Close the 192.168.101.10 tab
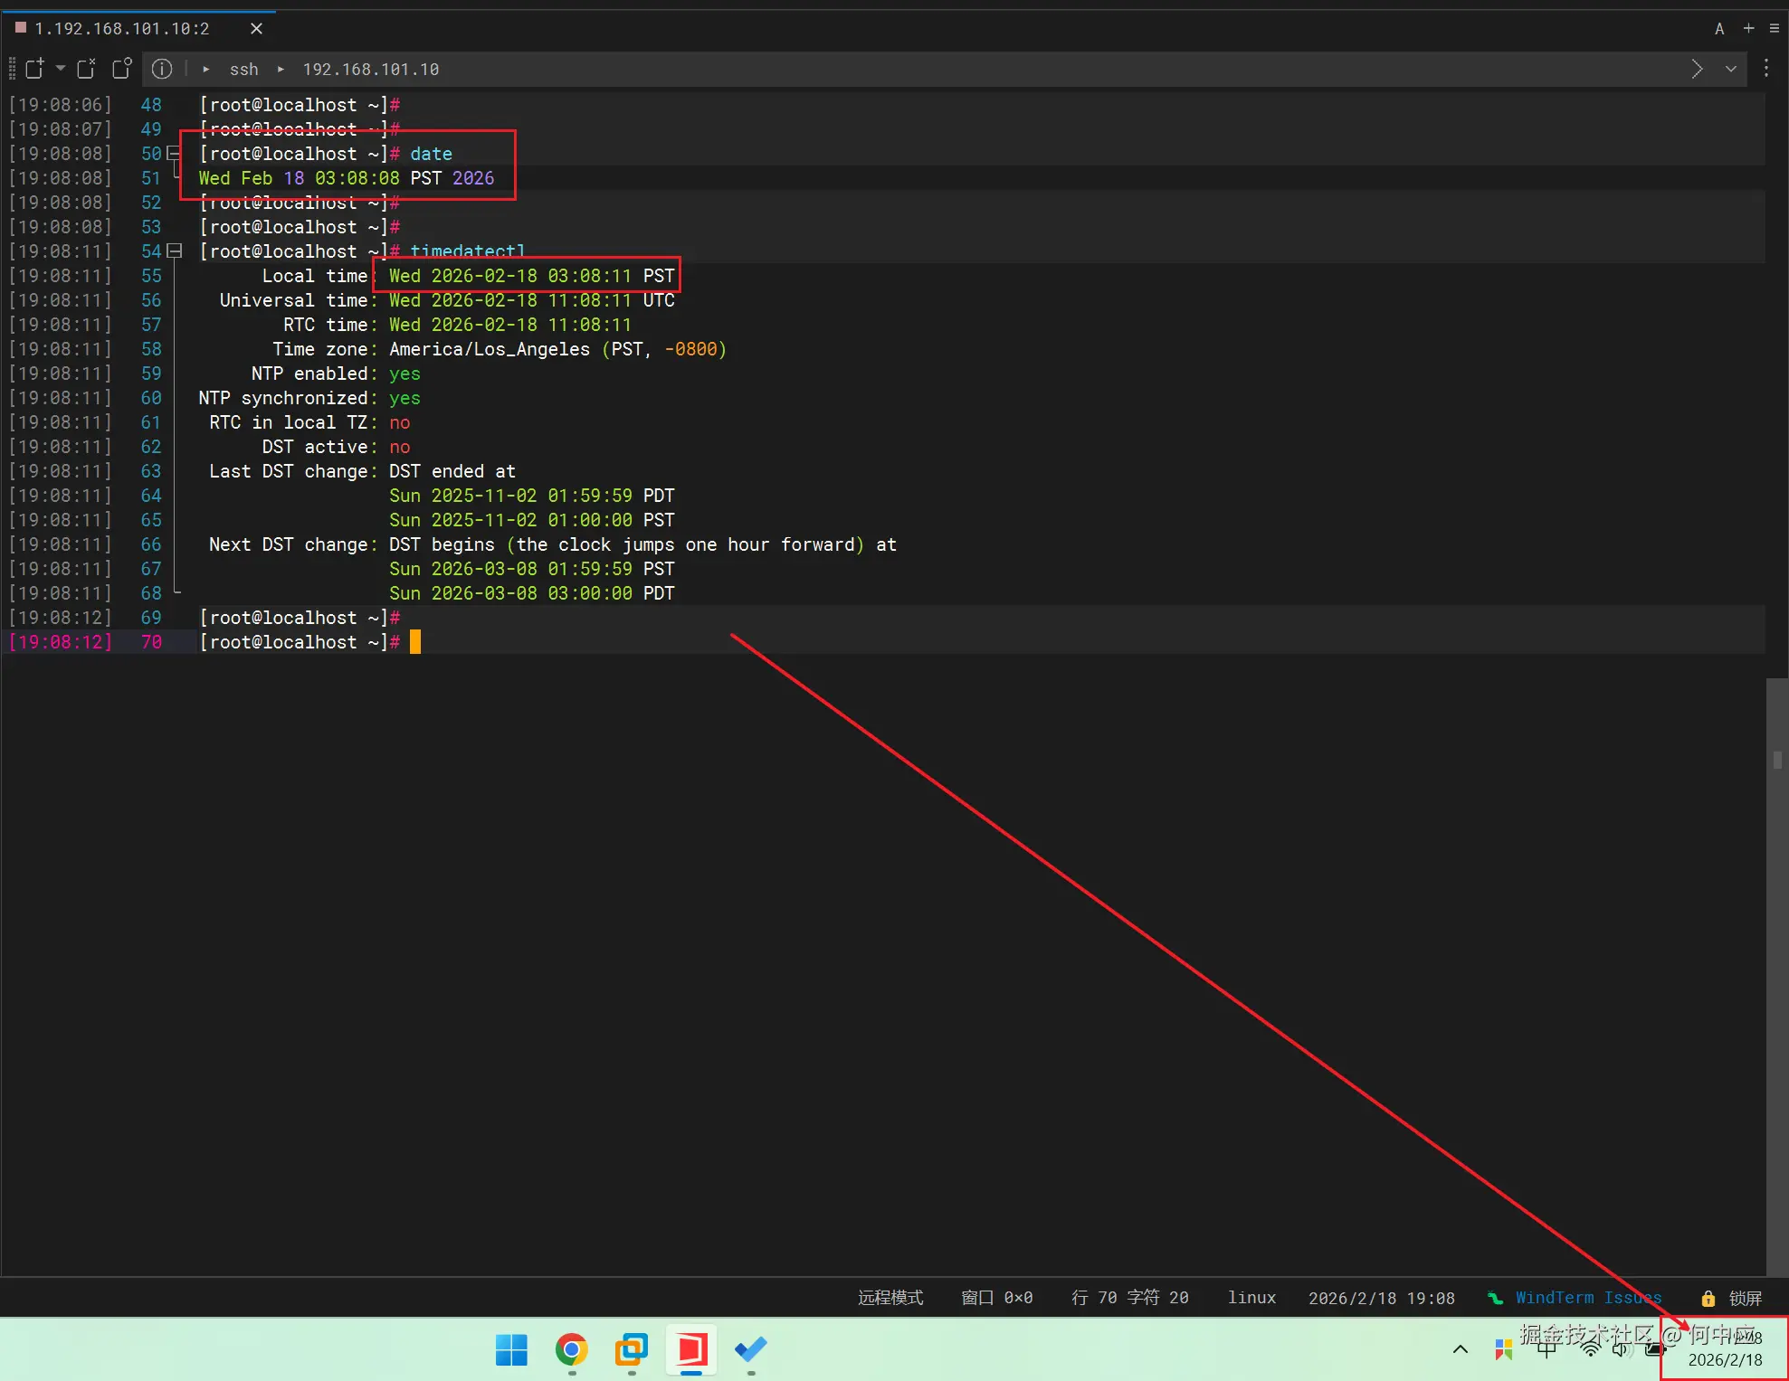This screenshot has height=1381, width=1789. click(x=257, y=29)
